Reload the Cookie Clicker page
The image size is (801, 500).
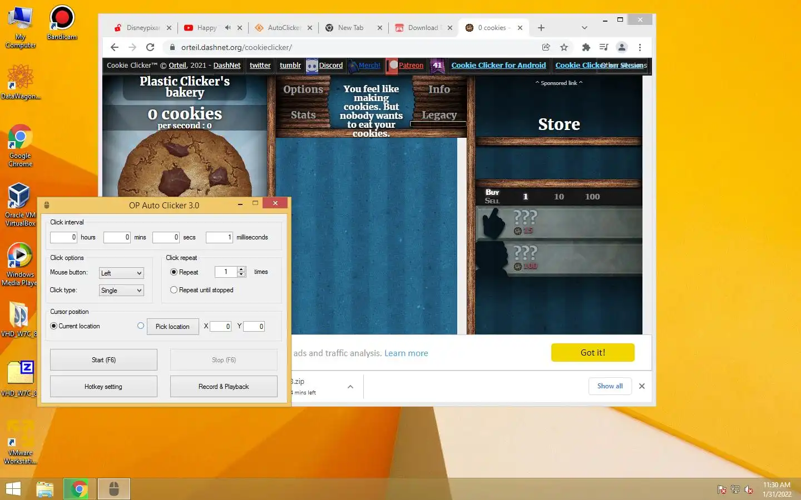pyautogui.click(x=150, y=47)
